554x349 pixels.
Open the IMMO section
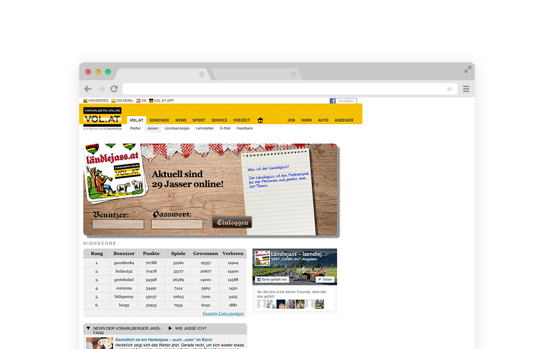[306, 120]
